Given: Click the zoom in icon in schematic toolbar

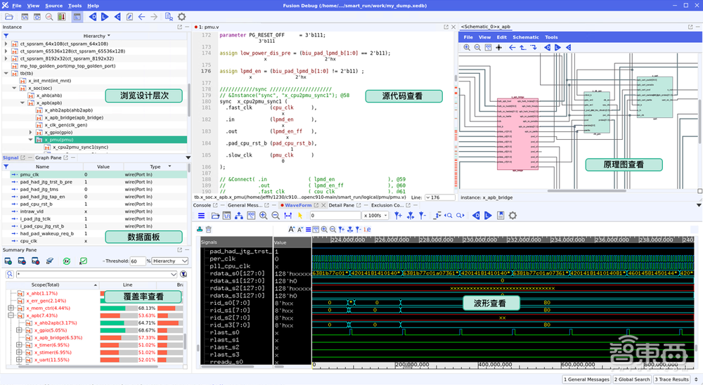Looking at the screenshot, I should pyautogui.click(x=467, y=47).
